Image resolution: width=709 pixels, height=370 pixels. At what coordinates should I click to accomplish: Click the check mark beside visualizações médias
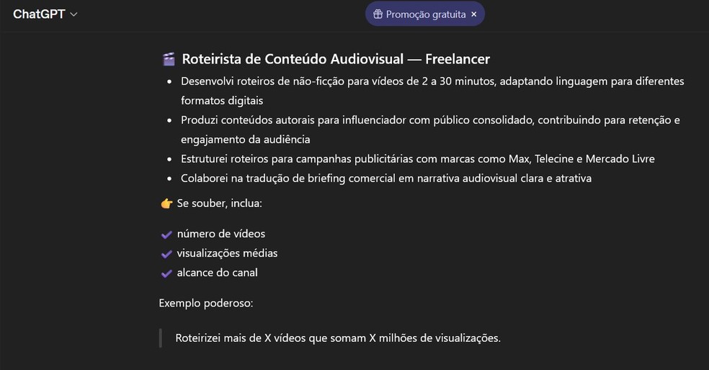167,254
